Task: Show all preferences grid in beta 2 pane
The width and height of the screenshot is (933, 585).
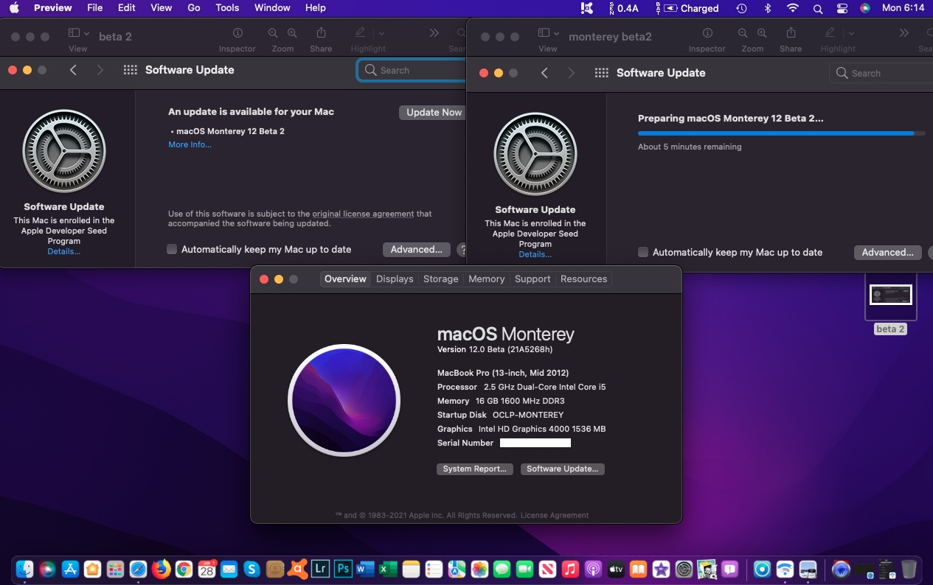Action: coord(131,70)
